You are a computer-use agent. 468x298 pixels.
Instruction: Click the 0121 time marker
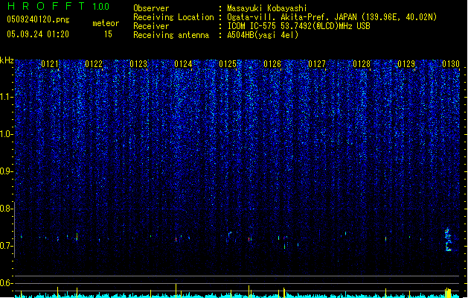(50, 64)
